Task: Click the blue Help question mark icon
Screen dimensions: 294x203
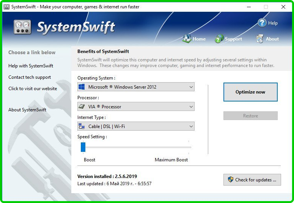Action: [x=262, y=23]
